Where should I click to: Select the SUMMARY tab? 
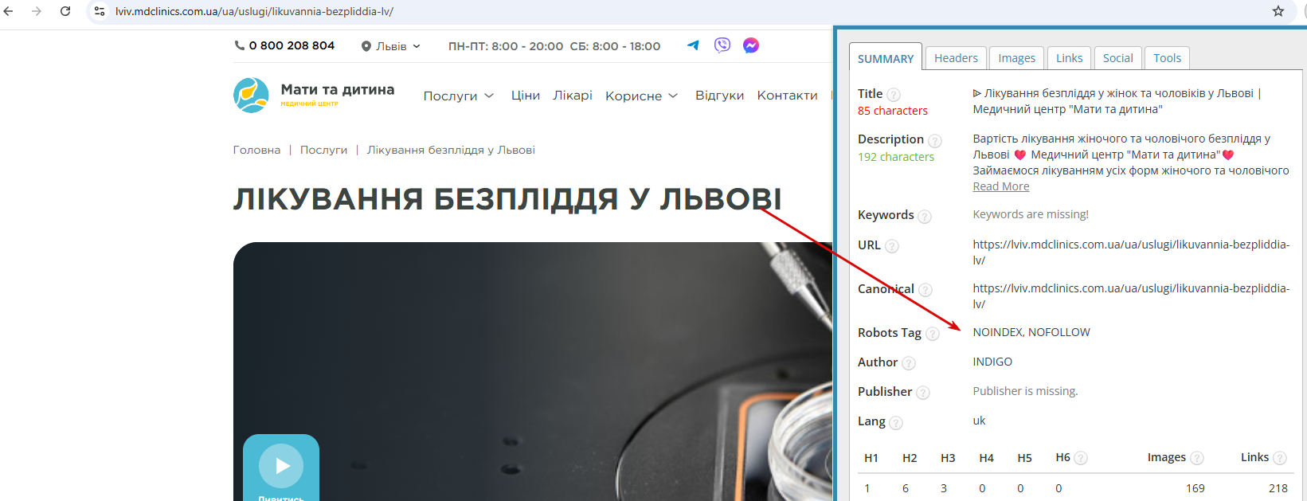tap(886, 58)
